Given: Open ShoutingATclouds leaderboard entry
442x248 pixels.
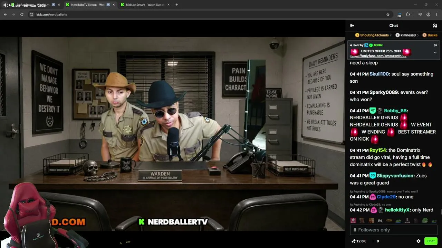Looking at the screenshot, I should pyautogui.click(x=373, y=35).
